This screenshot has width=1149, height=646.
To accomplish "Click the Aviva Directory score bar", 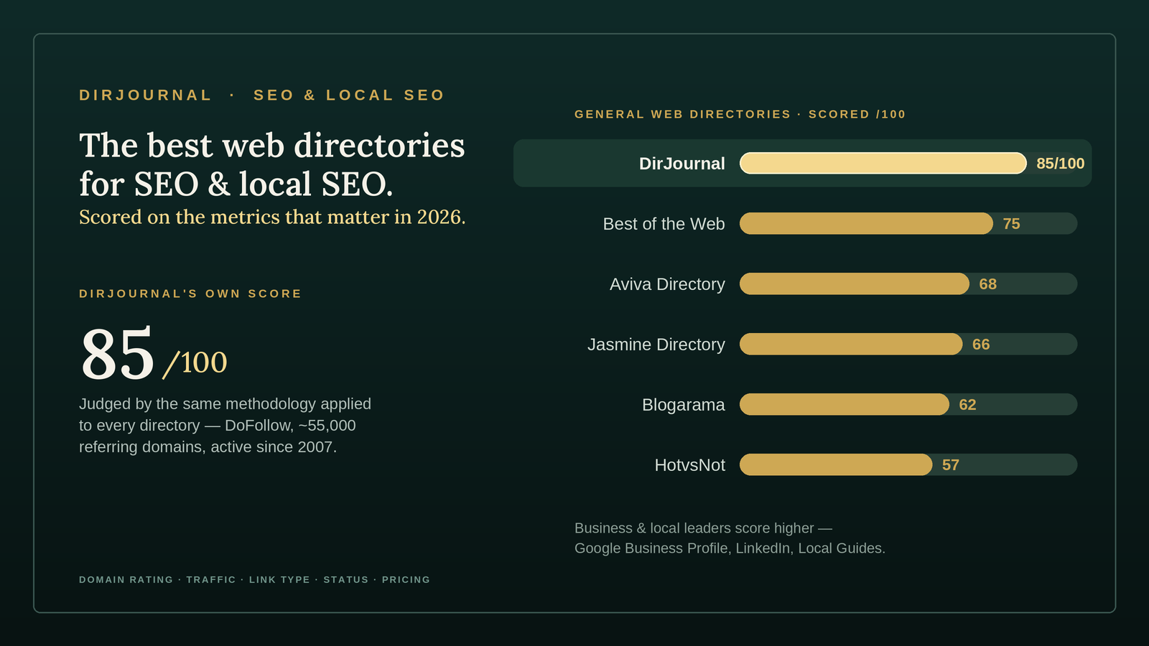I will [855, 284].
